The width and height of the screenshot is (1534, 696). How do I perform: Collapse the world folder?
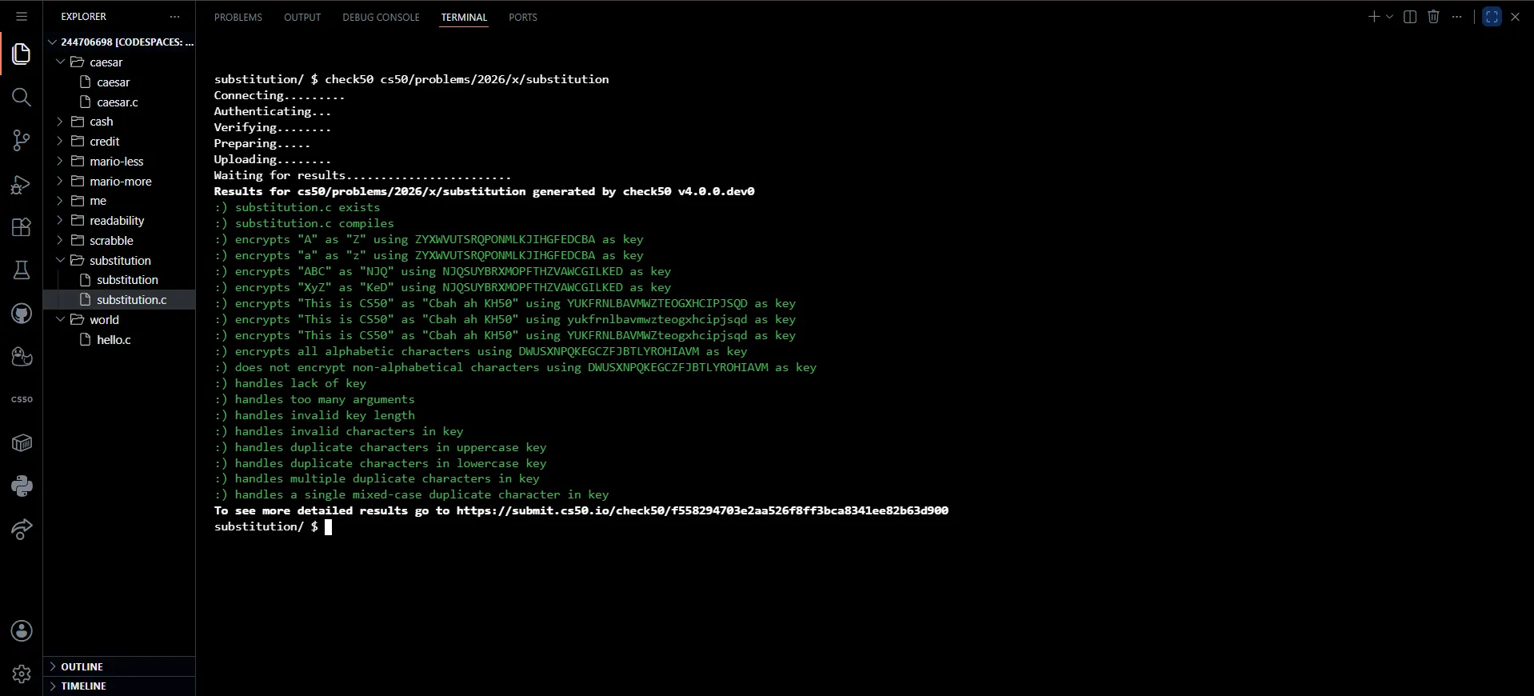coord(119,319)
